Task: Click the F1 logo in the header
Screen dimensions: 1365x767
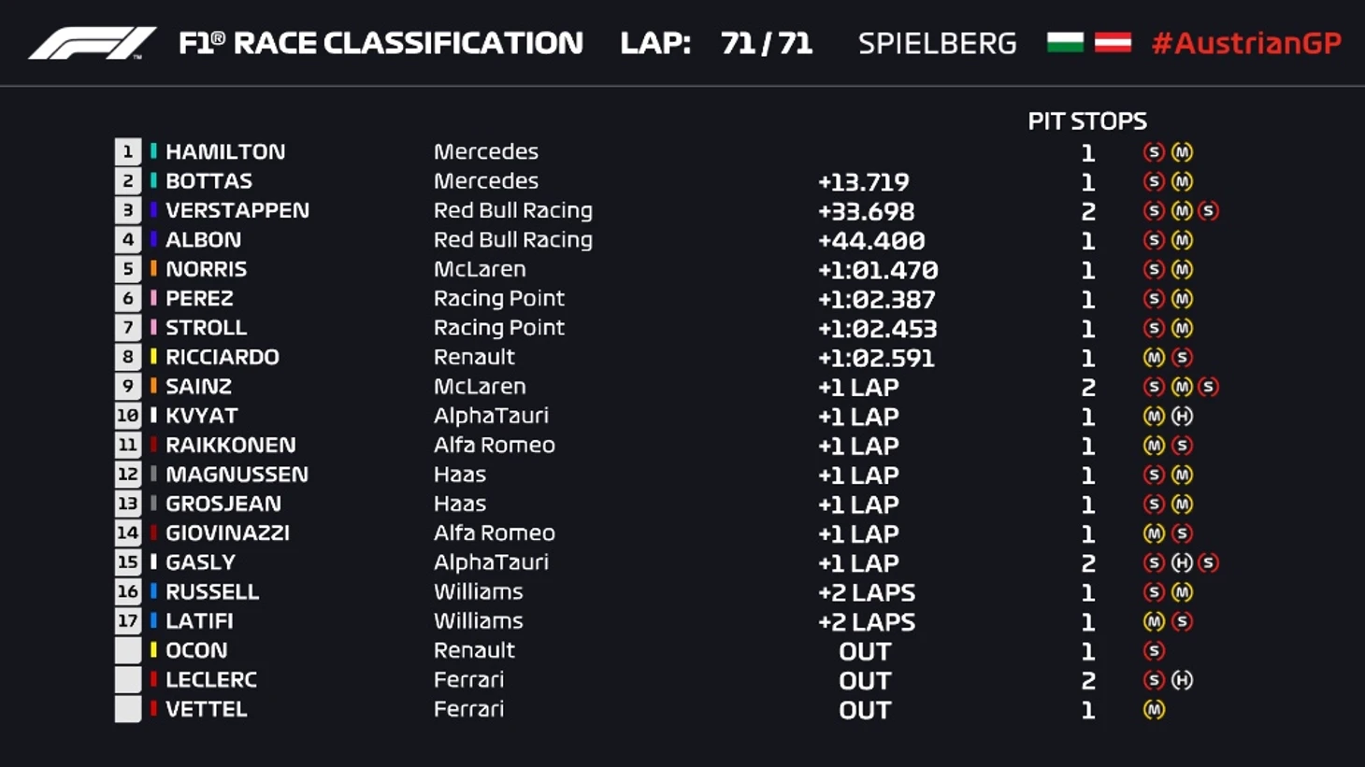Action: [x=92, y=43]
